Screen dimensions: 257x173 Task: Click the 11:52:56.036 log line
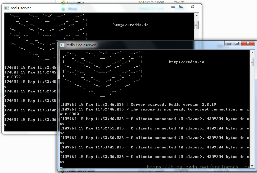[155, 138]
